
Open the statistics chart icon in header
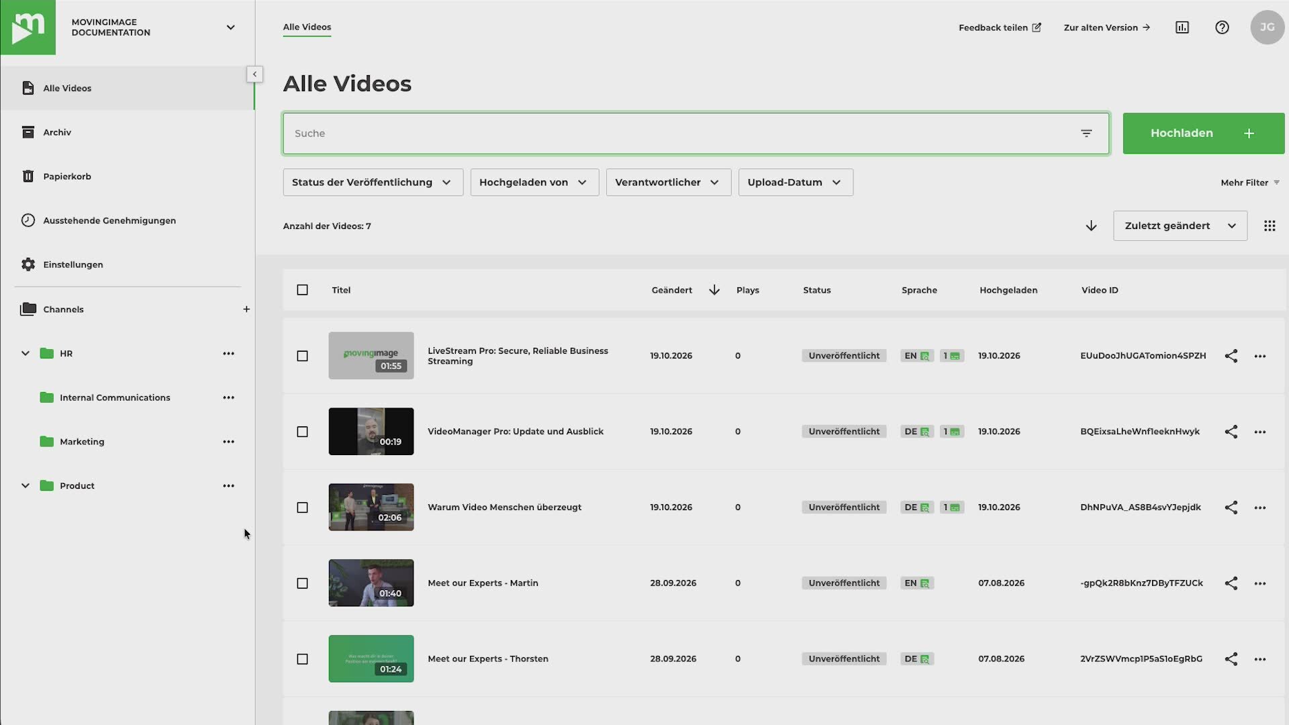tap(1182, 28)
